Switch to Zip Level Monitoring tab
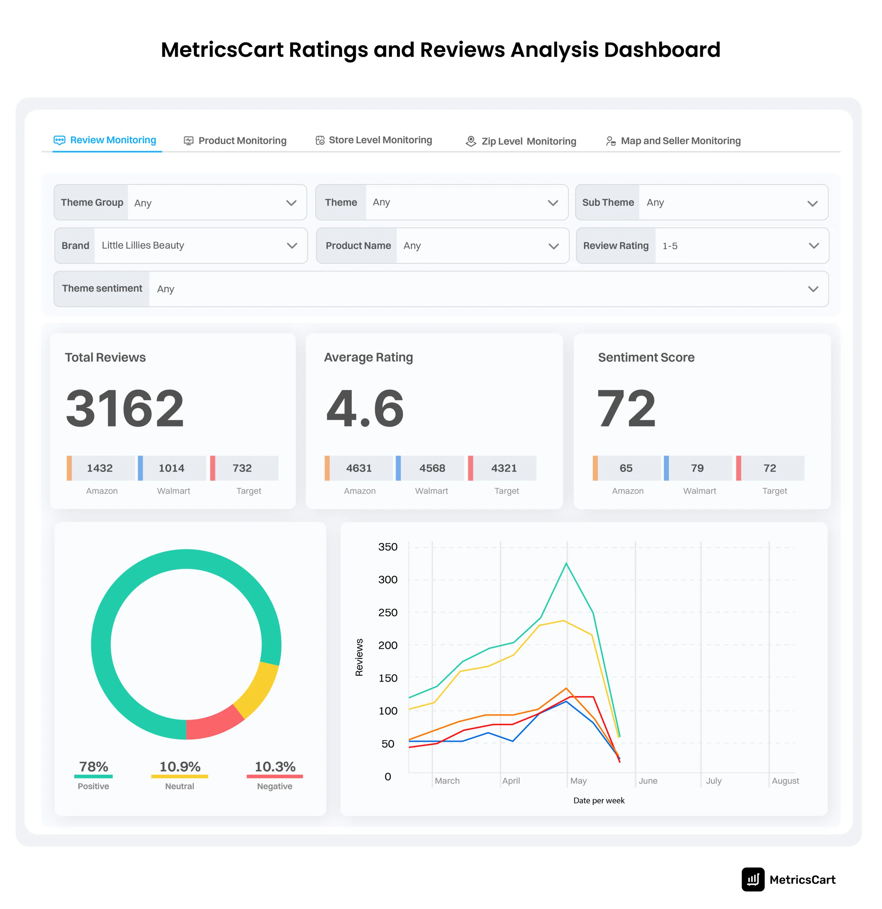The height and width of the screenshot is (909, 882). [521, 141]
